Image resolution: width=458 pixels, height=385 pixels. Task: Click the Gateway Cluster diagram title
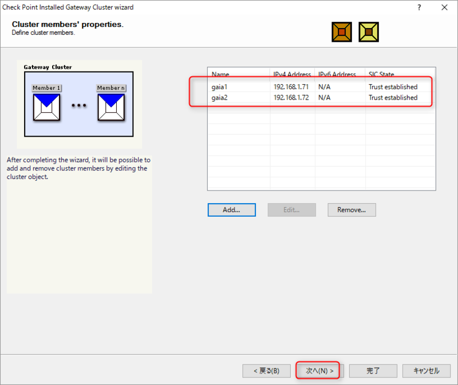(48, 67)
